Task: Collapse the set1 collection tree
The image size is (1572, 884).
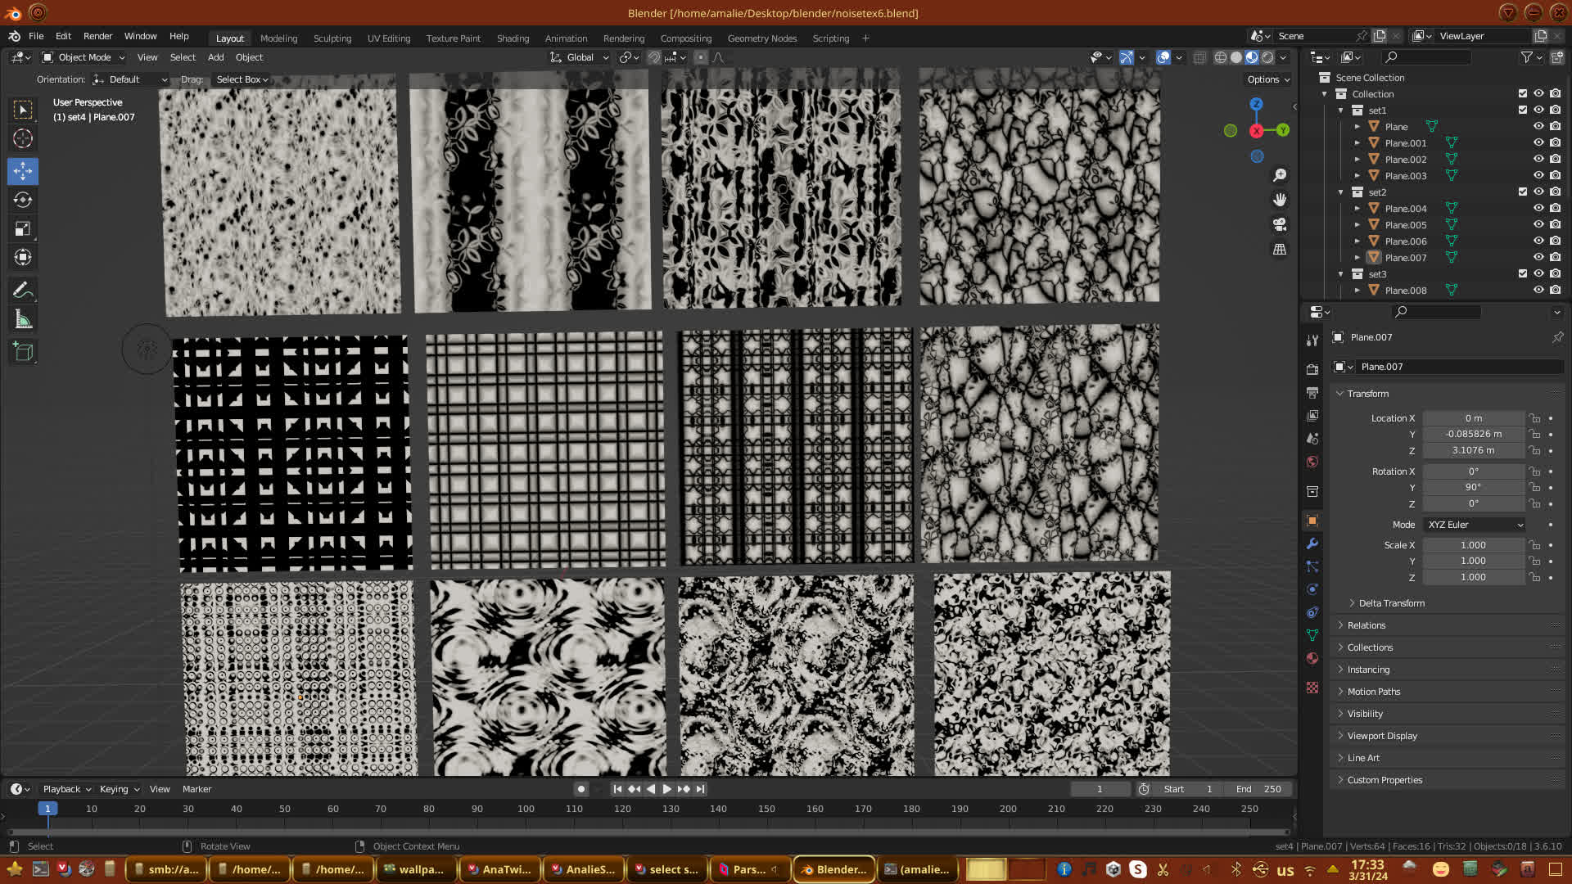Action: coord(1341,110)
